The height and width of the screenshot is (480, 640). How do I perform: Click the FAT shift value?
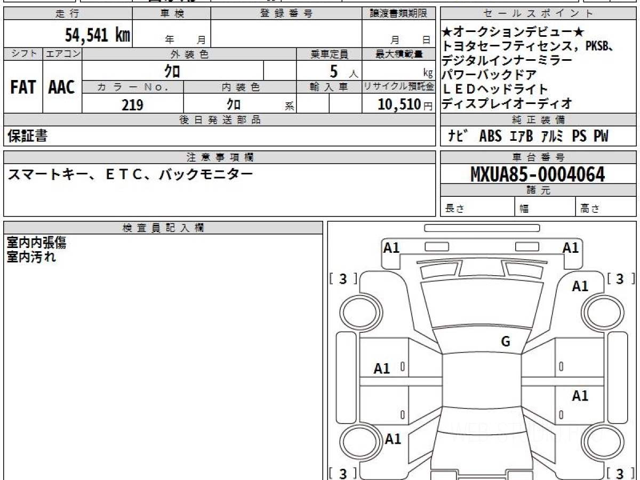(x=23, y=87)
